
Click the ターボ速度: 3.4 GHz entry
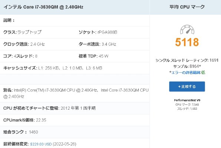tap(98, 44)
